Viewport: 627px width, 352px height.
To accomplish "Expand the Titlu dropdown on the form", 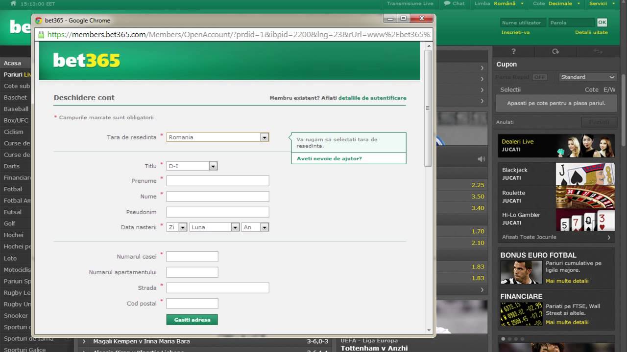I will pos(213,166).
